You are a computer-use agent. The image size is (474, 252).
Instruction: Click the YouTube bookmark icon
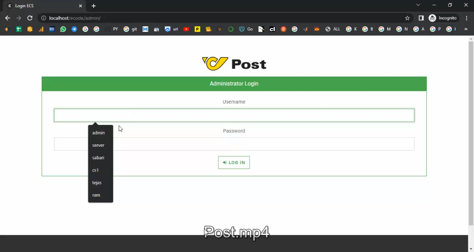pyautogui.click(x=186, y=29)
